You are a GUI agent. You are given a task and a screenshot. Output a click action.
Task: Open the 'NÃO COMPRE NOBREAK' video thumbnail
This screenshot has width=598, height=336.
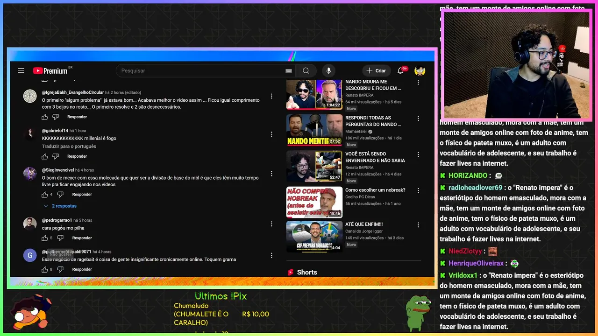(314, 202)
